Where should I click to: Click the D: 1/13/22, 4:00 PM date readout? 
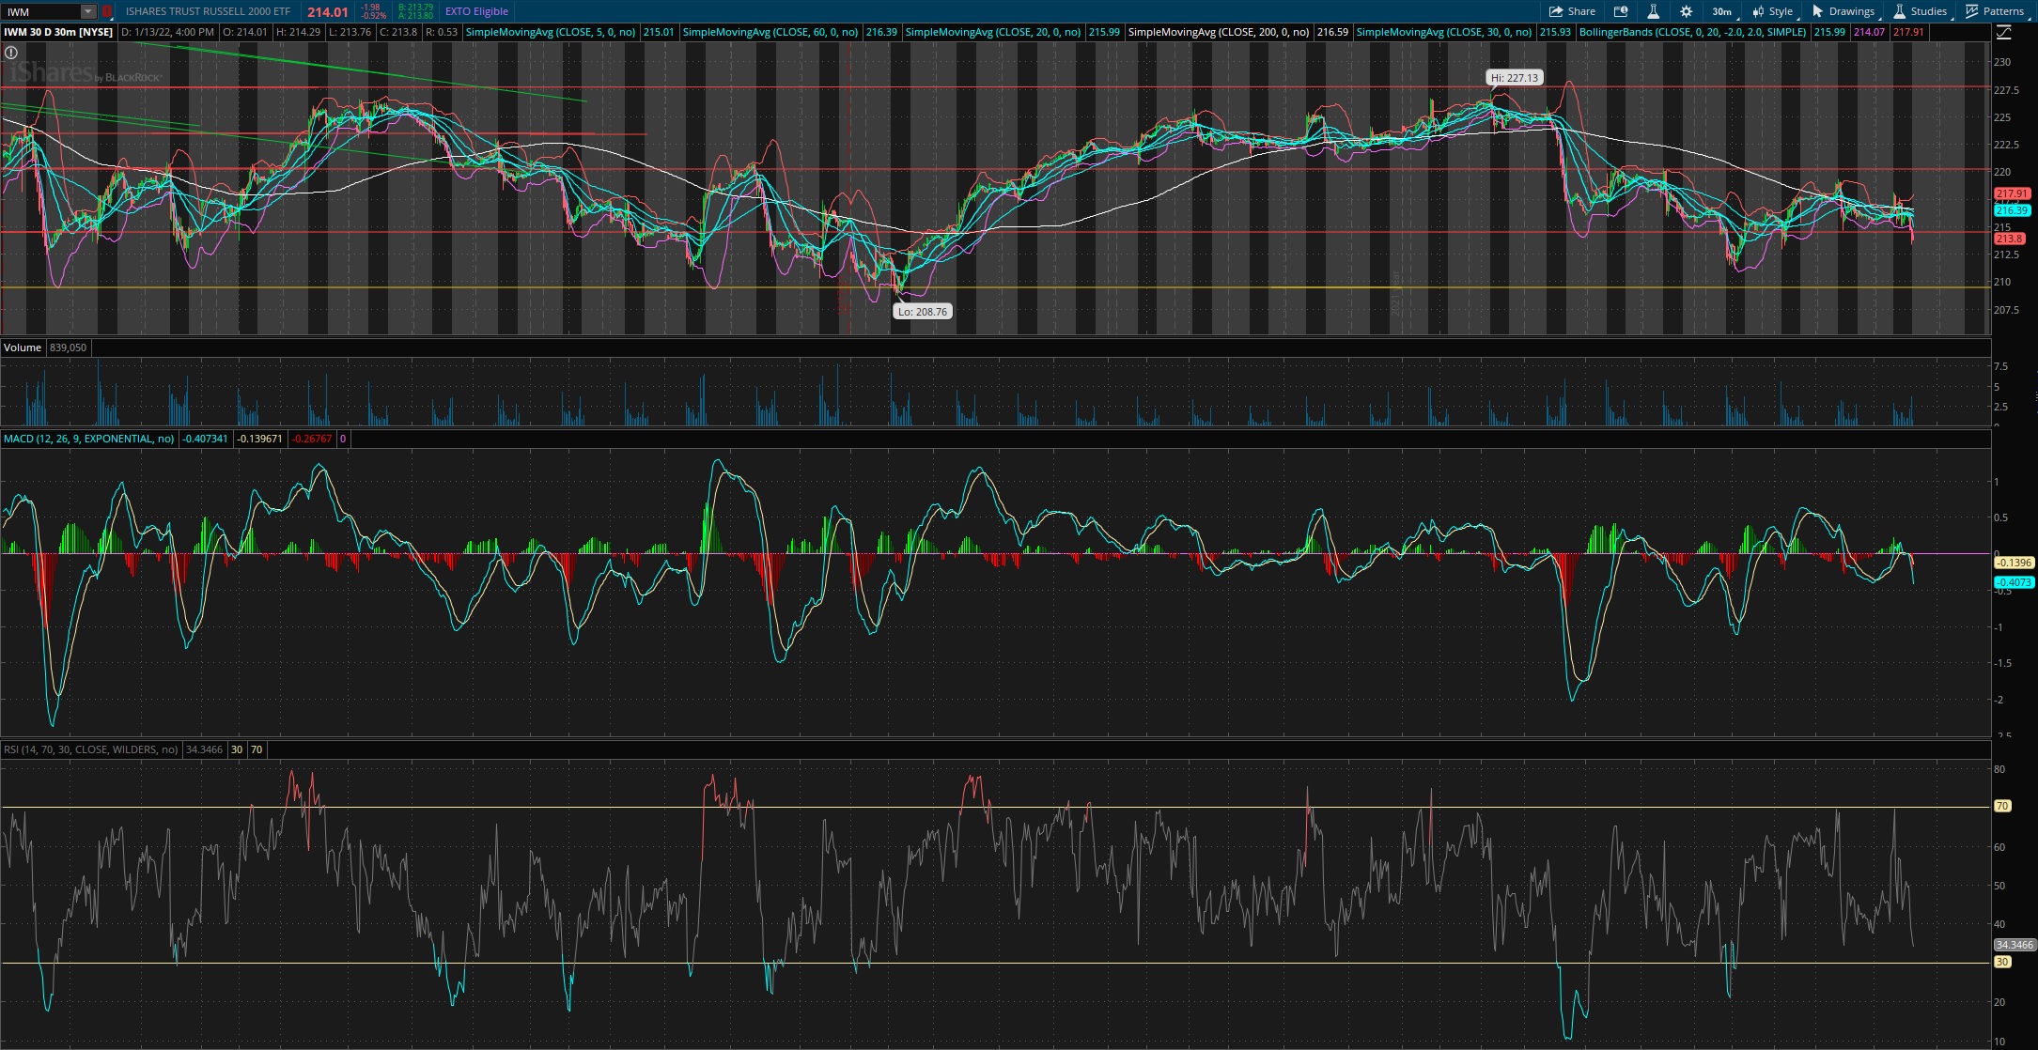pyautogui.click(x=167, y=32)
